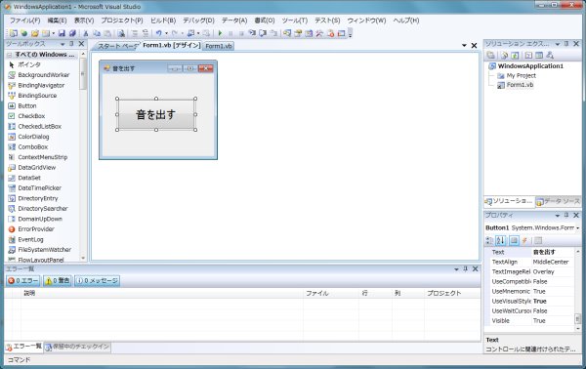Viewport: 586px width, 369px height.
Task: Select the 音を出す button on the form designer
Action: click(x=156, y=114)
